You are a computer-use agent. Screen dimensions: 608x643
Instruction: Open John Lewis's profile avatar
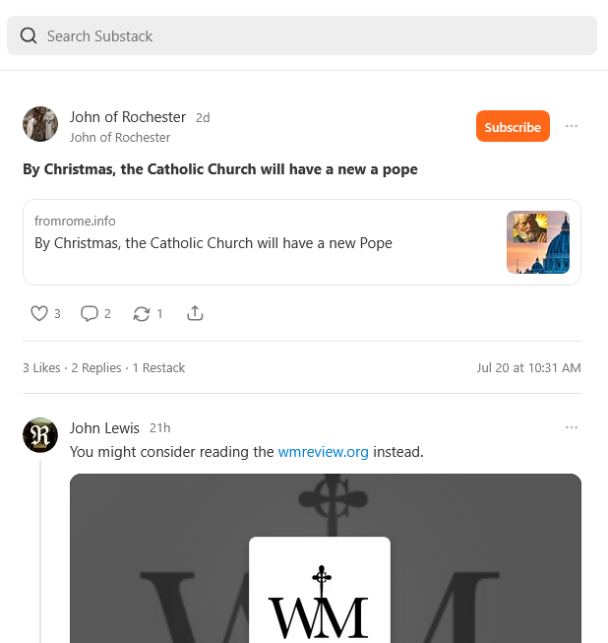[40, 434]
